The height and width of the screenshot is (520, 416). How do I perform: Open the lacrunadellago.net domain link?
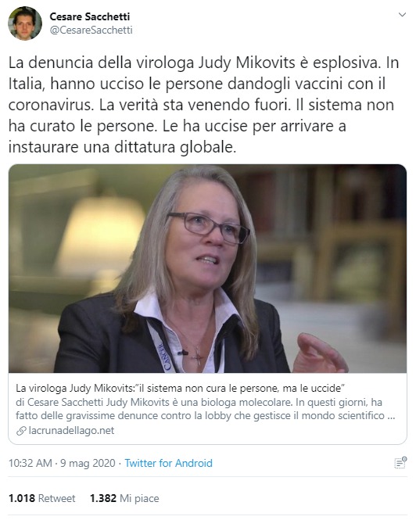click(71, 430)
